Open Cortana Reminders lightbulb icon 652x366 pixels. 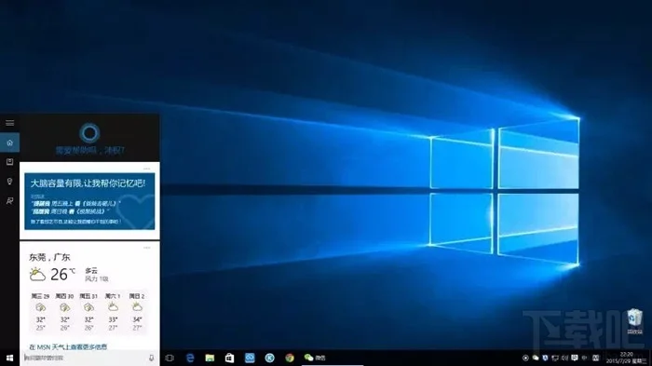pyautogui.click(x=9, y=182)
